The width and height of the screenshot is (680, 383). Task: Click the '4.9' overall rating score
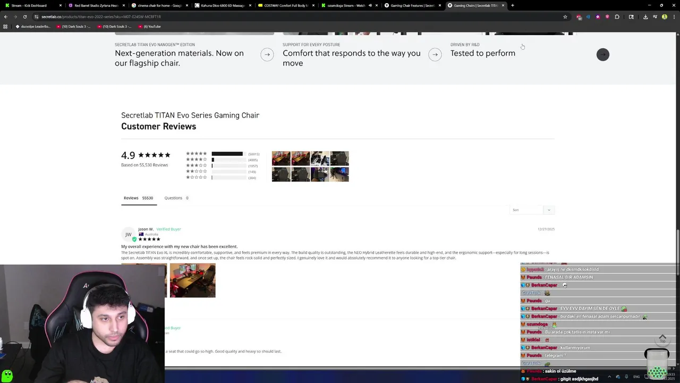pos(128,155)
